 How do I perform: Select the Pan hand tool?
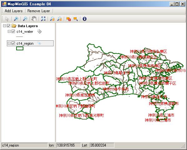(34, 19)
